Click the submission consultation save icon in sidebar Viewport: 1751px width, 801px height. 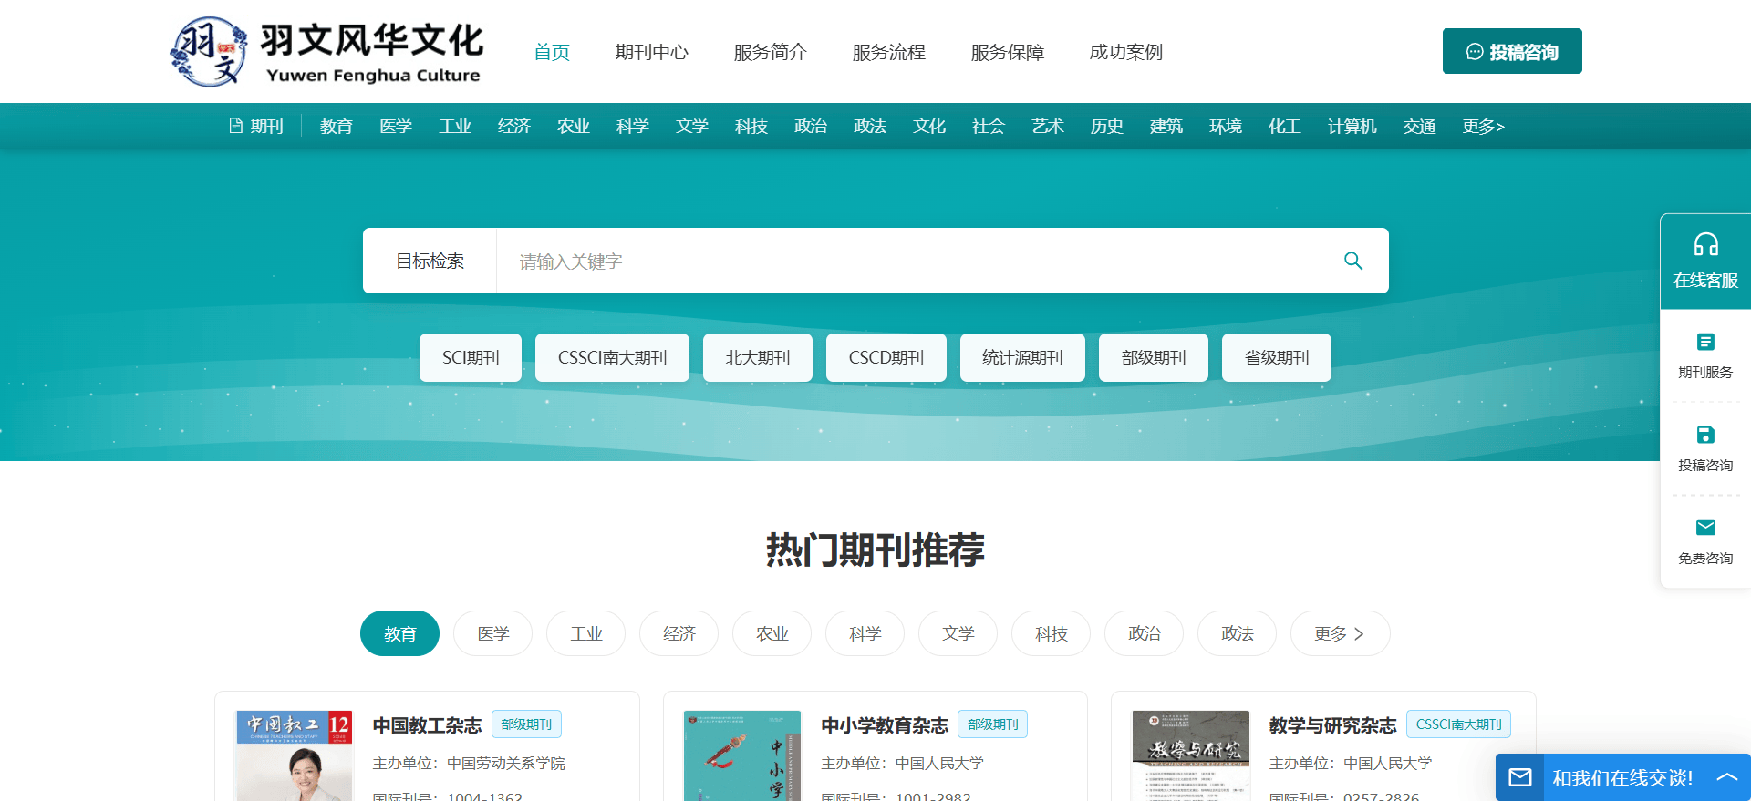[x=1705, y=435]
